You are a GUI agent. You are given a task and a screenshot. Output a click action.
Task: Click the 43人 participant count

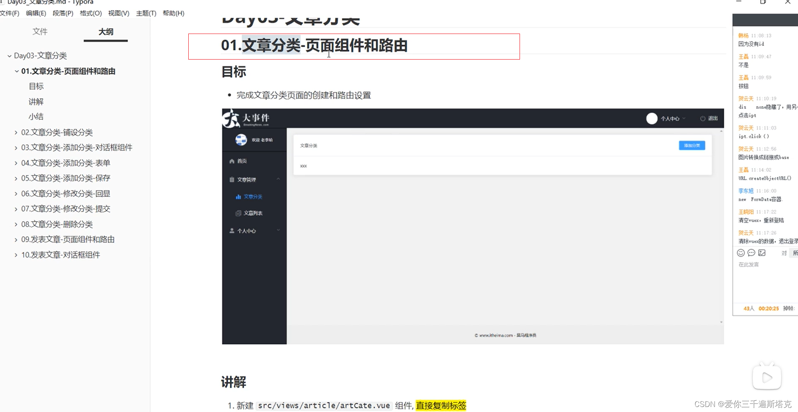tap(749, 308)
